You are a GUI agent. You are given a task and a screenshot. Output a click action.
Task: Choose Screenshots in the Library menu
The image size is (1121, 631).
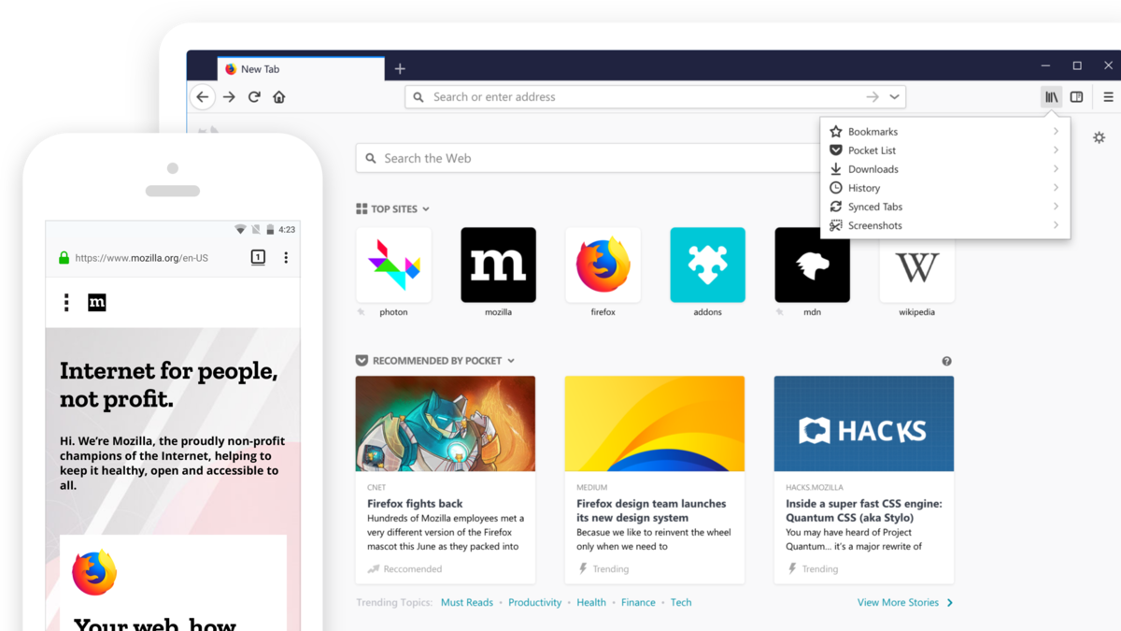pos(874,225)
